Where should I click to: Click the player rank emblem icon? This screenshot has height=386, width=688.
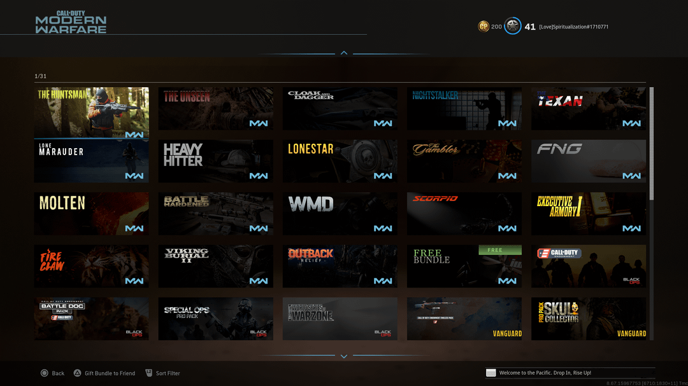coord(513,27)
